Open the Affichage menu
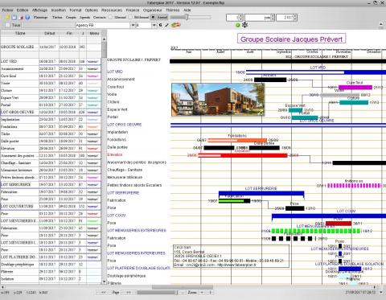 click(x=39, y=10)
